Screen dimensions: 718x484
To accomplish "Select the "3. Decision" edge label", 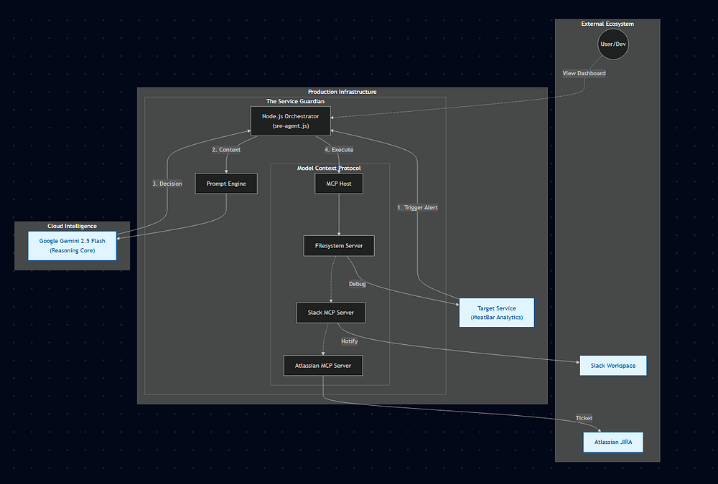I will (167, 184).
